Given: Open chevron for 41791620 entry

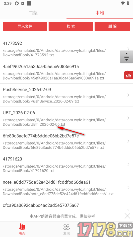Looking at the screenshot, I should (129, 164).
